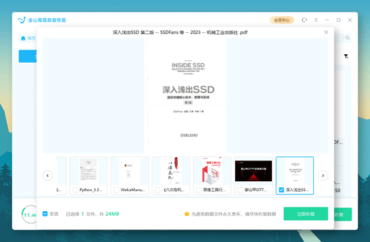Image resolution: width=370 pixels, height=242 pixels.
Task: Close the PDF preview dialog
Action: coord(326,32)
